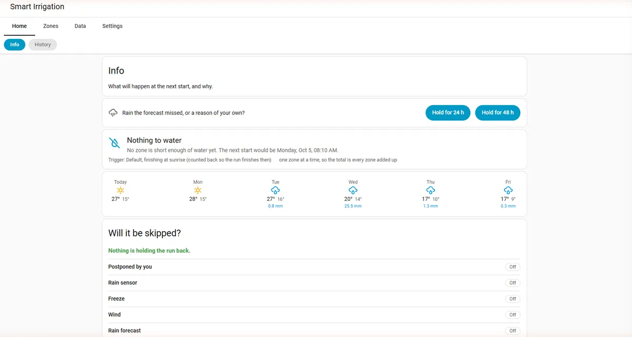Click the Smart Irrigation title
The height and width of the screenshot is (337, 632).
pyautogui.click(x=37, y=7)
